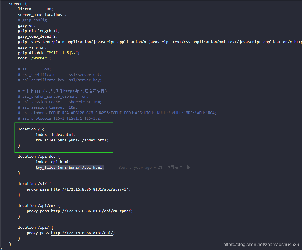Screen dimensions: 302x250
Task: Click the 'gzip_comp_level 9' line
Action: pyautogui.click(x=38, y=36)
